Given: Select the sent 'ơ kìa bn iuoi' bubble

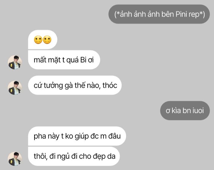Looking at the screenshot, I should [x=185, y=110].
